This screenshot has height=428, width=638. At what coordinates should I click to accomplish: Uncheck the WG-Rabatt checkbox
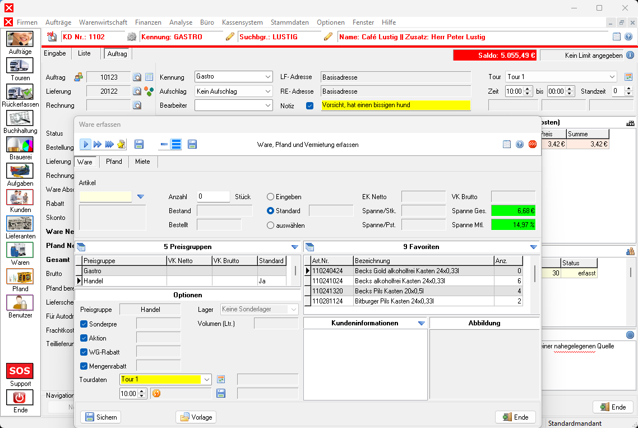click(x=84, y=352)
